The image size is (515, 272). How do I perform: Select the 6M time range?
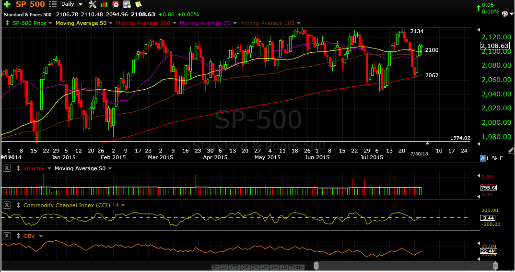245,267
